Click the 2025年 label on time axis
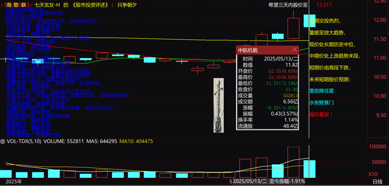The height and width of the screenshot is (191, 389). tap(14, 182)
